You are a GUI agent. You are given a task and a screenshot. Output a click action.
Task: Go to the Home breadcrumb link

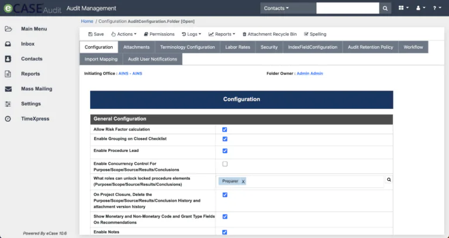[x=87, y=21]
